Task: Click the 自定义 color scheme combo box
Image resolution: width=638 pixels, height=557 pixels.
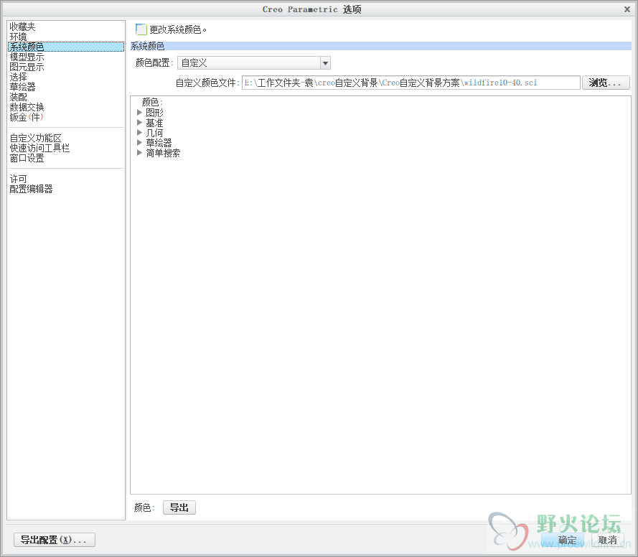Action: (253, 63)
